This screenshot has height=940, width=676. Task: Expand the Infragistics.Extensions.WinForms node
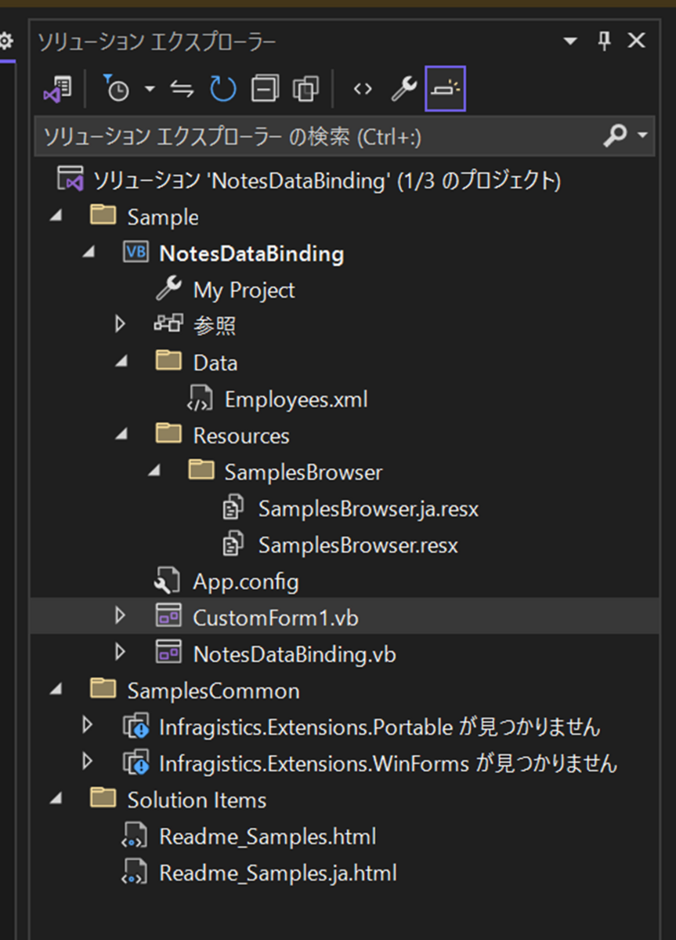tap(88, 761)
